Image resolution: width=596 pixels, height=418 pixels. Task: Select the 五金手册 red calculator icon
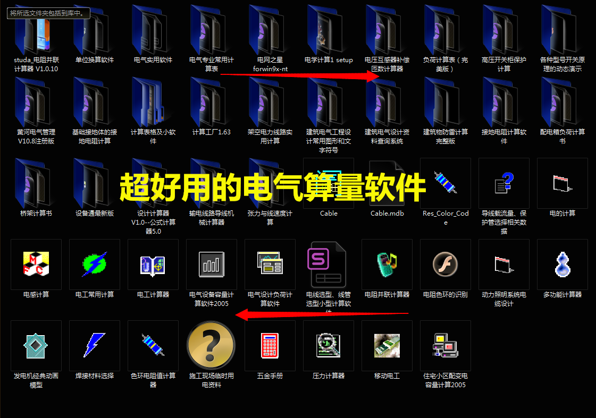coord(270,345)
